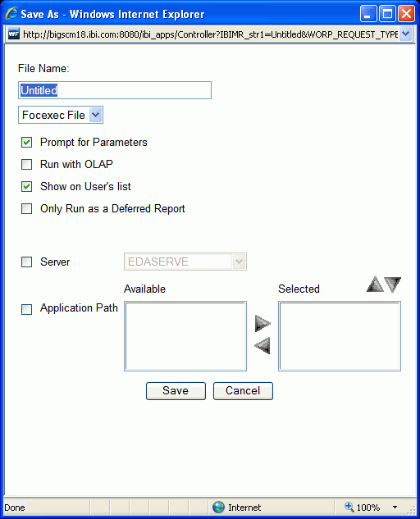
Task: Click the File Name text field
Action: pyautogui.click(x=115, y=90)
